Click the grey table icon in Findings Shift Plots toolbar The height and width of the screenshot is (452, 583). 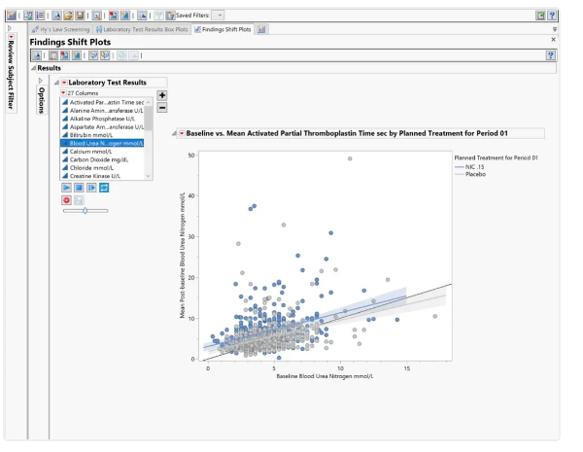coord(53,55)
